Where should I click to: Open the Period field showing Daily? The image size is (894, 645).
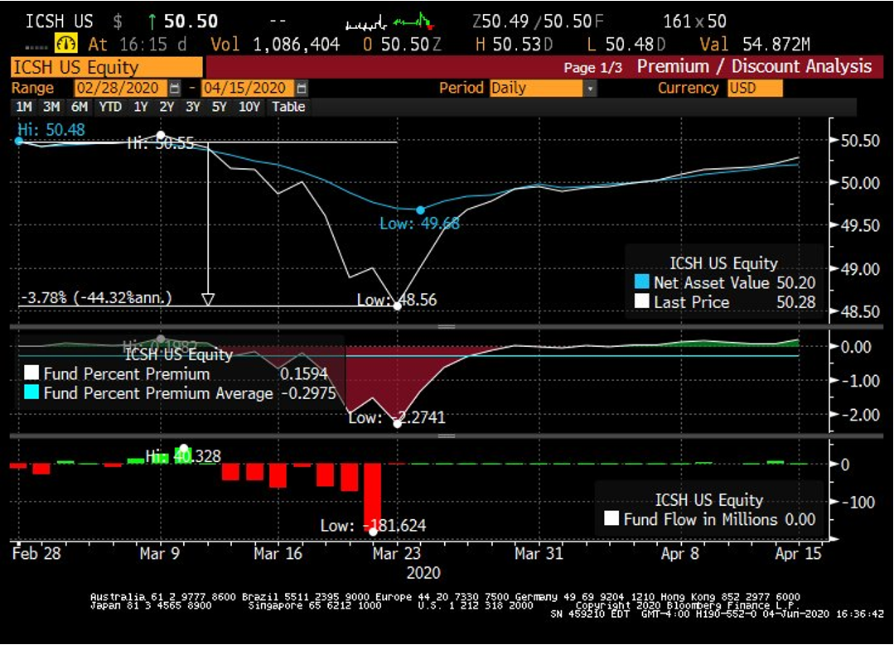537,89
